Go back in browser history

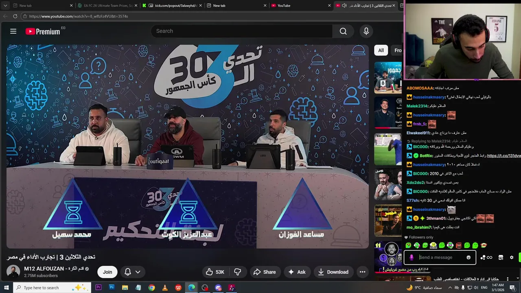click(5, 16)
